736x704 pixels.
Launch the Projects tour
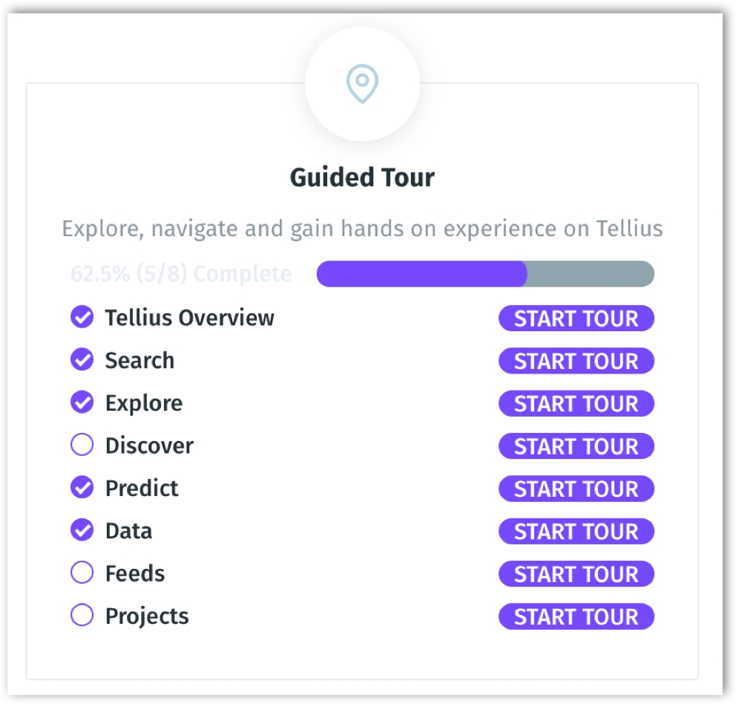[x=576, y=616]
